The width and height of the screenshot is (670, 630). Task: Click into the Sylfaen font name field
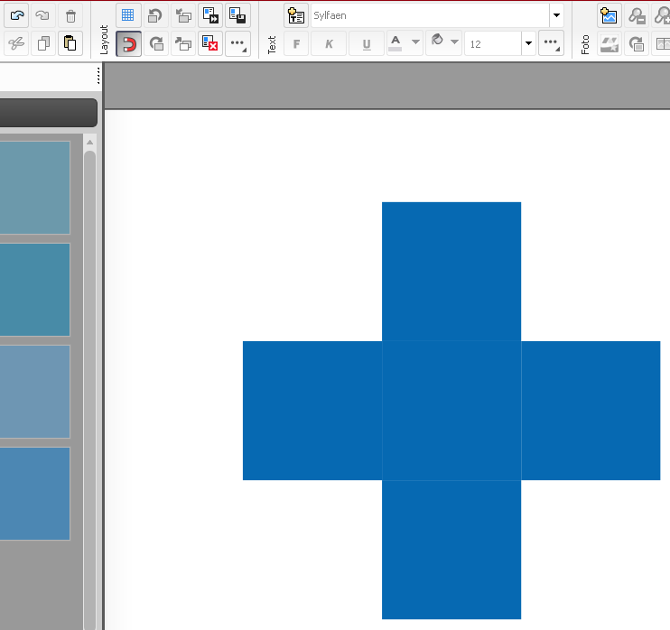click(430, 16)
